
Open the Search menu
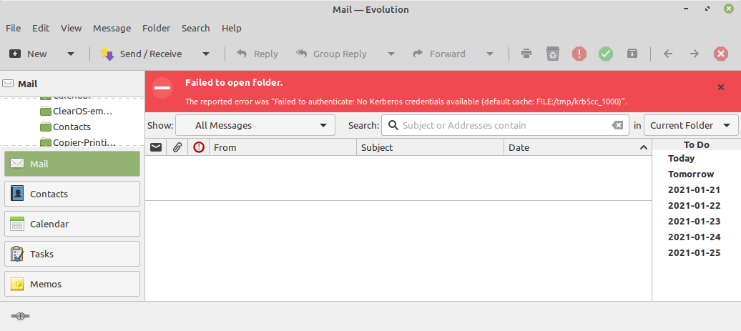pos(196,29)
